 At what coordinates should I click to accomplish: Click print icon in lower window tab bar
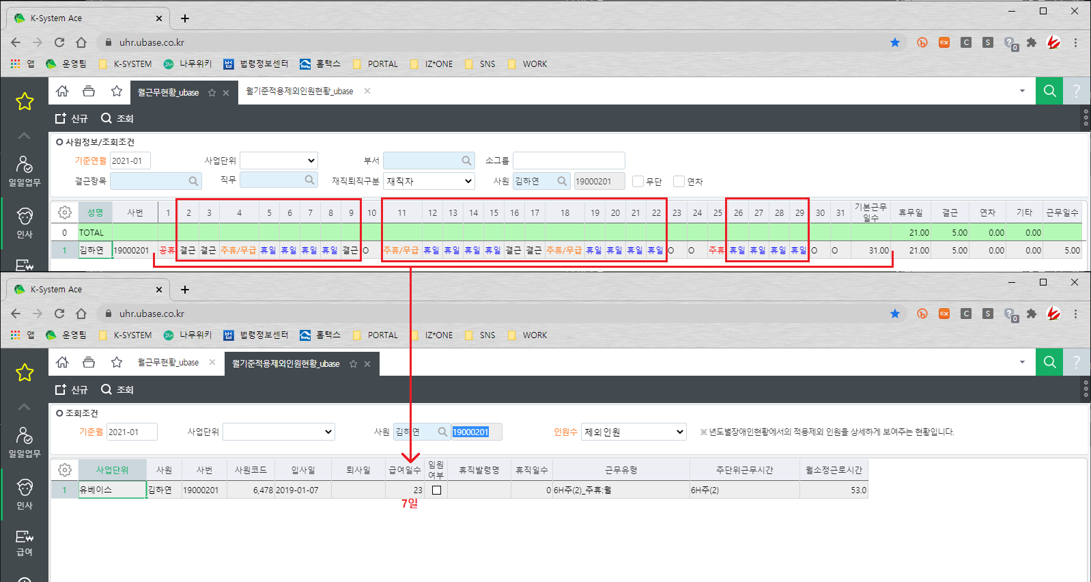(x=89, y=362)
